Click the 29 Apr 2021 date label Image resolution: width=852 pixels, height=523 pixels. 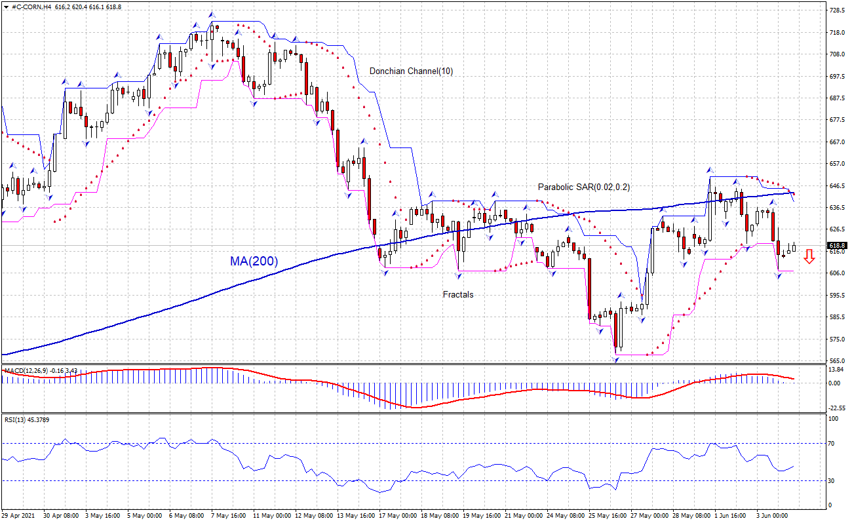[x=20, y=516]
